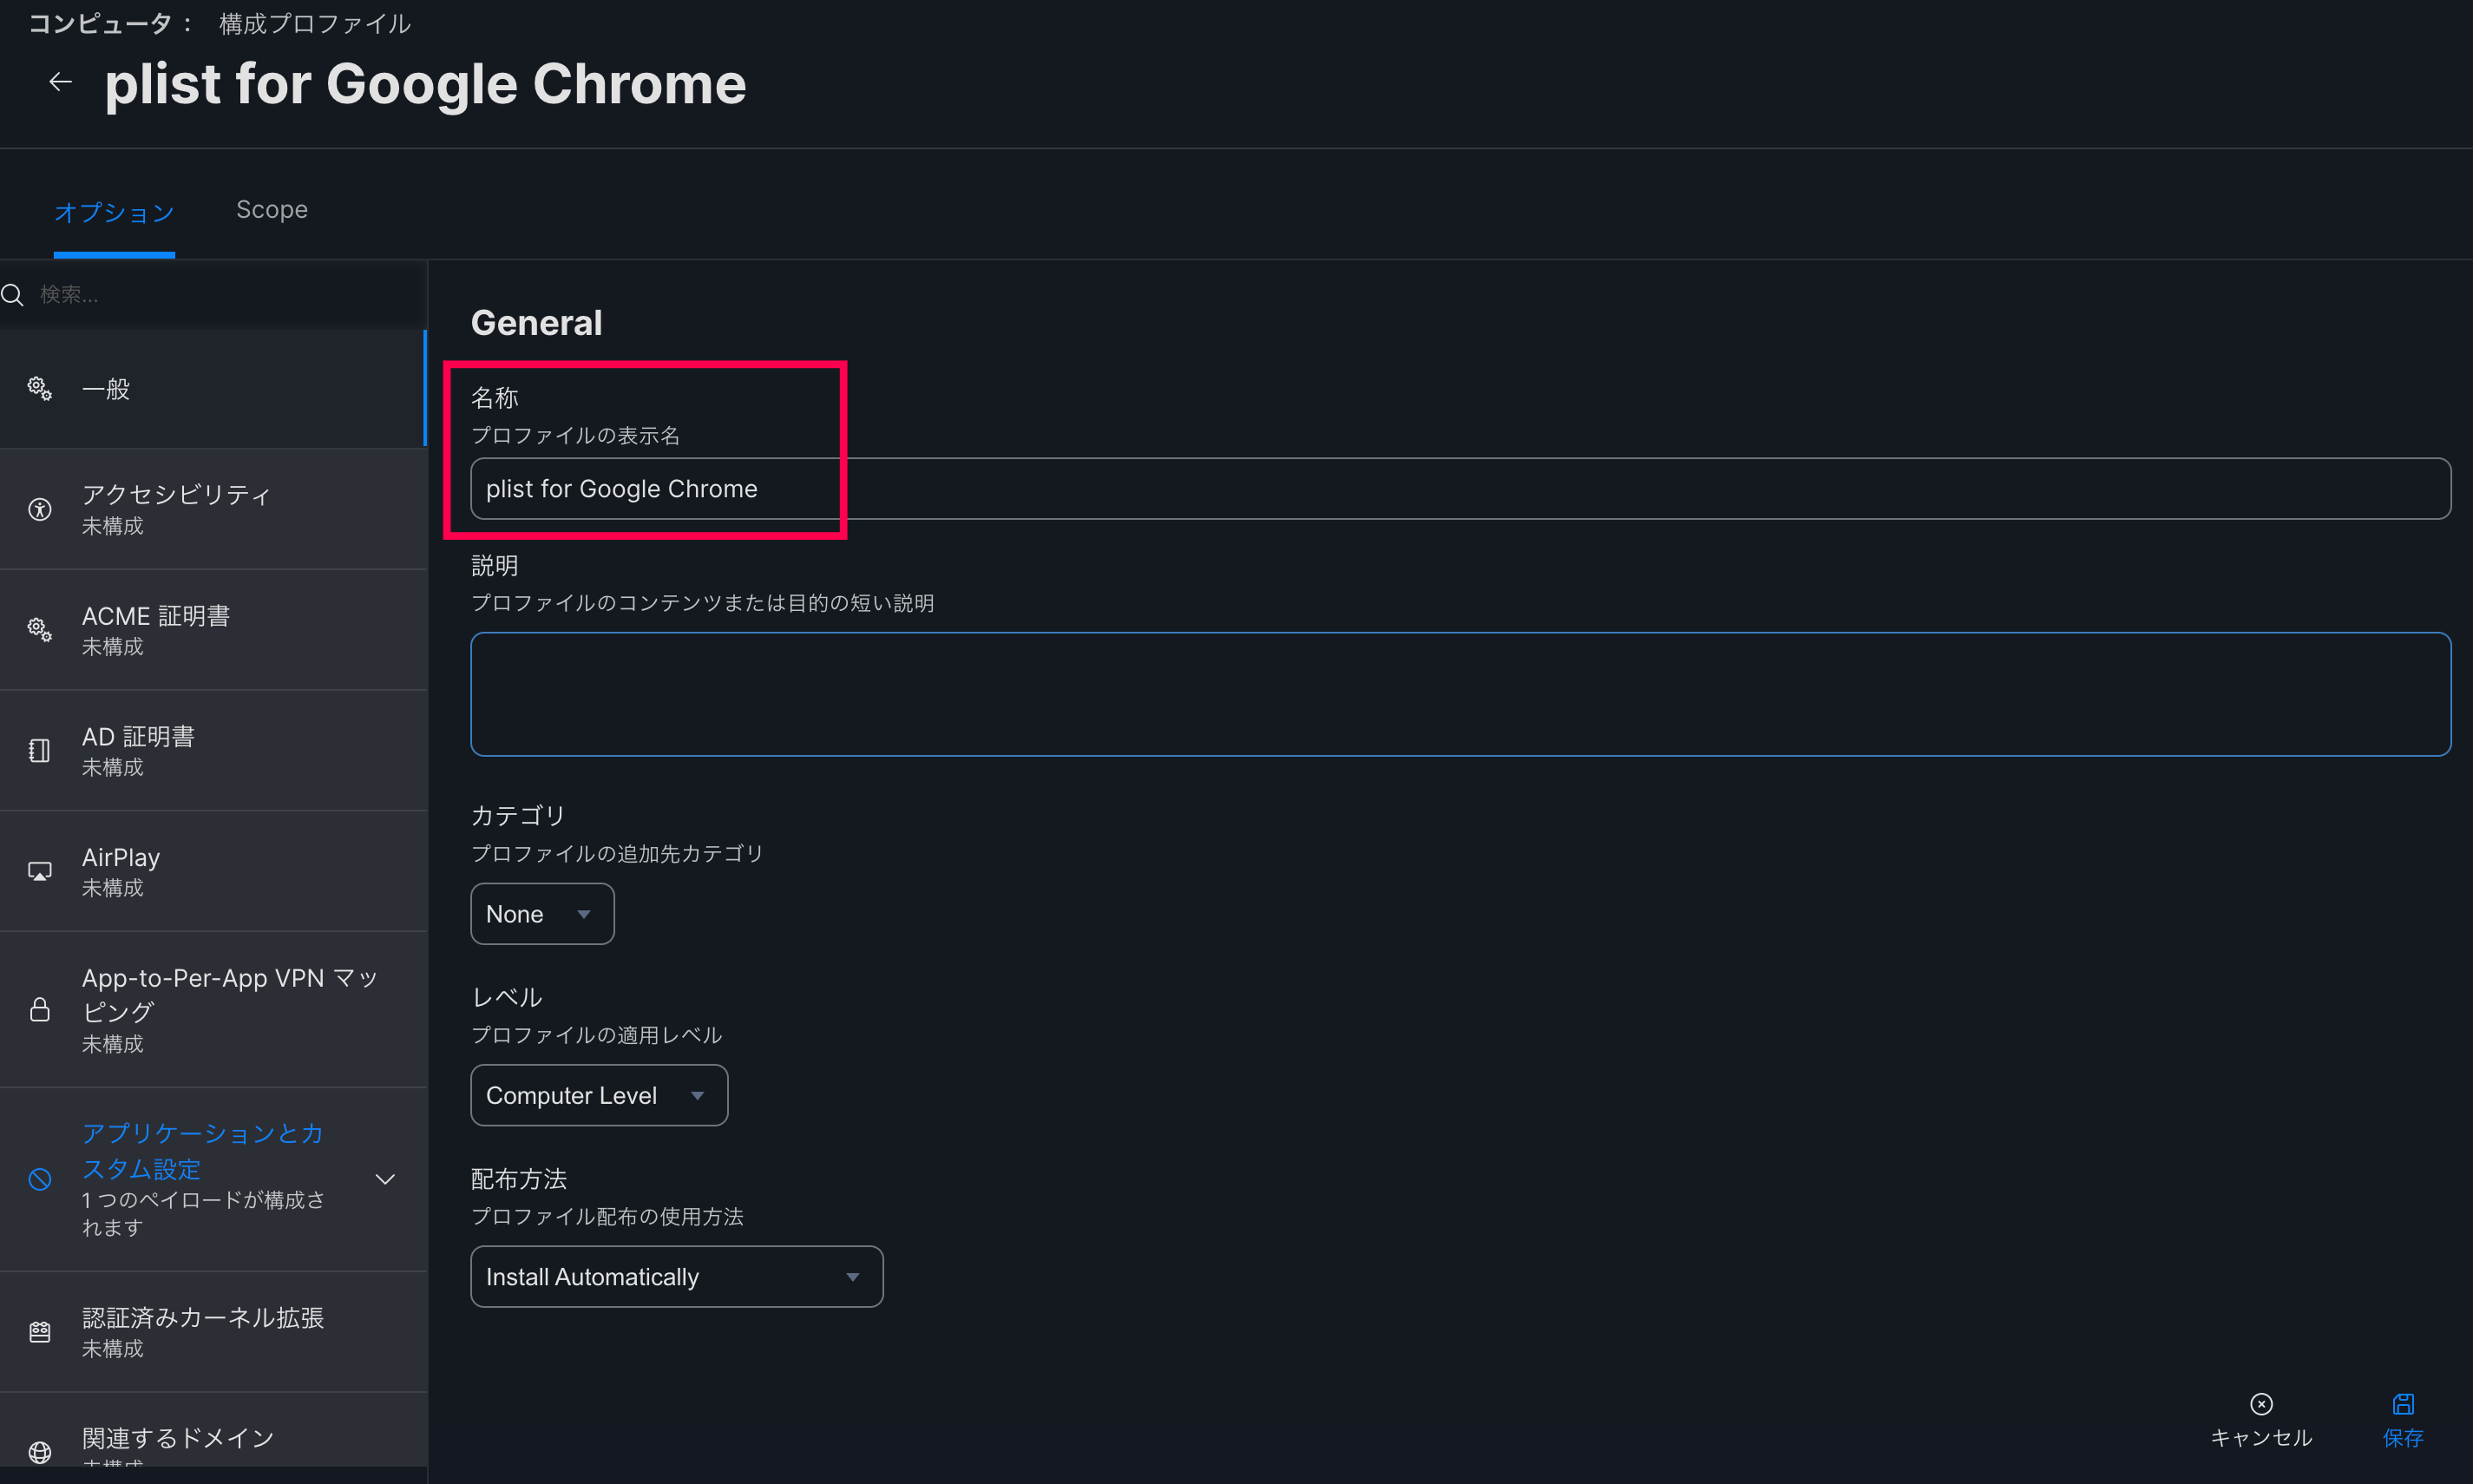Click the back arrow next to the title
The width and height of the screenshot is (2473, 1484).
coord(60,82)
